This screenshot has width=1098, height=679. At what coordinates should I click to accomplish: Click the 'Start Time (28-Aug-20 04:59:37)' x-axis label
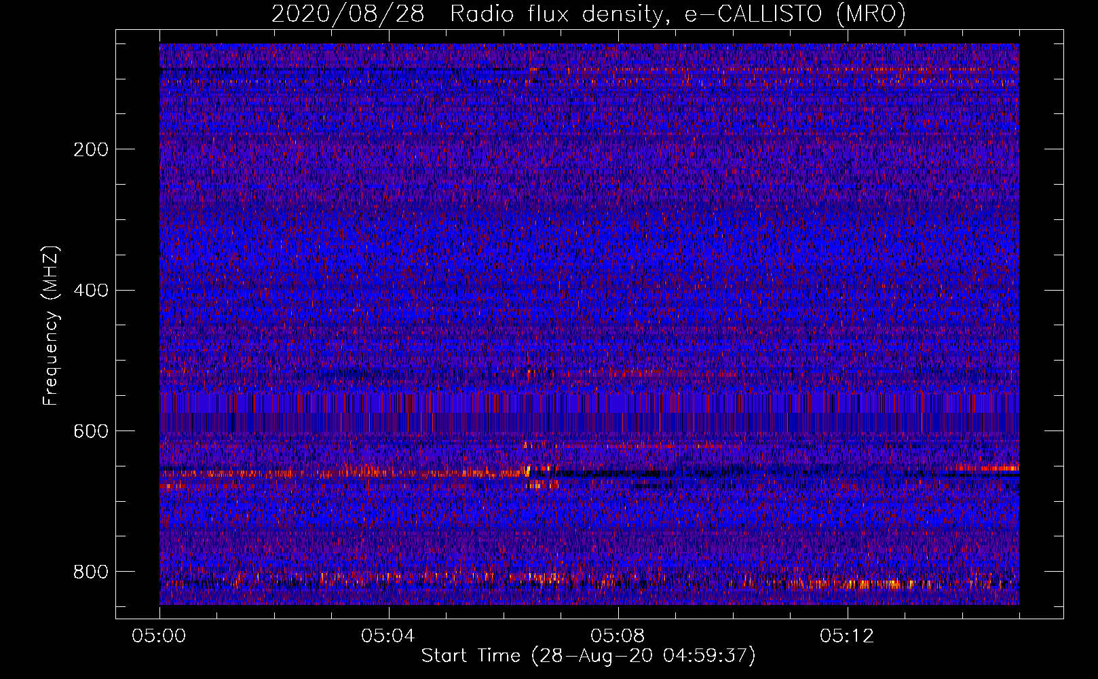[588, 655]
